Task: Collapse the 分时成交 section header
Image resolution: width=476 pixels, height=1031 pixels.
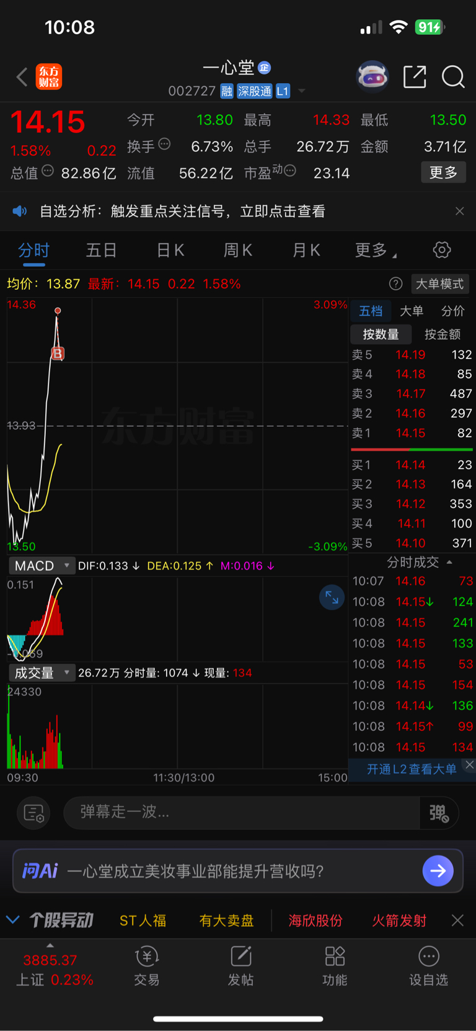Action: coord(420,562)
